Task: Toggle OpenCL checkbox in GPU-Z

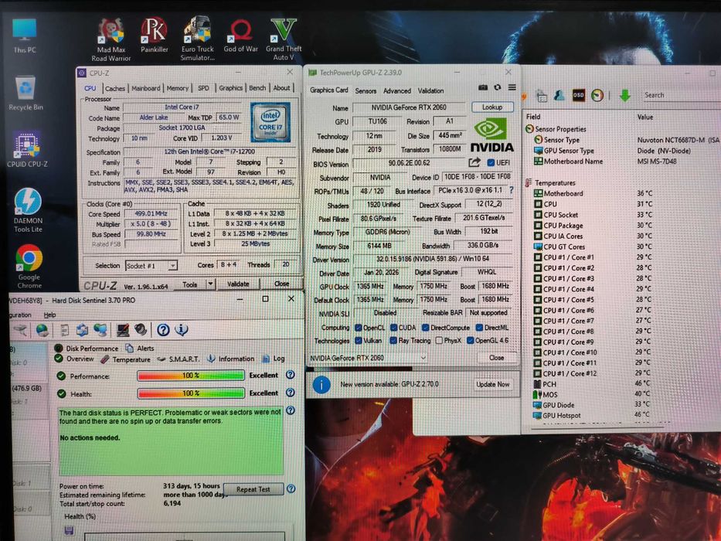Action: 359,328
